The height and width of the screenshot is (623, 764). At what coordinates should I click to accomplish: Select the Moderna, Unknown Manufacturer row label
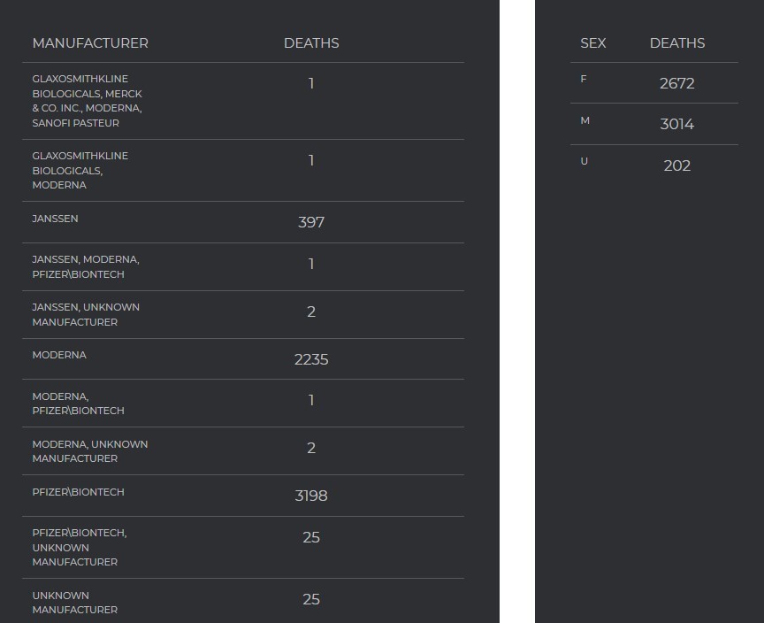click(x=89, y=451)
